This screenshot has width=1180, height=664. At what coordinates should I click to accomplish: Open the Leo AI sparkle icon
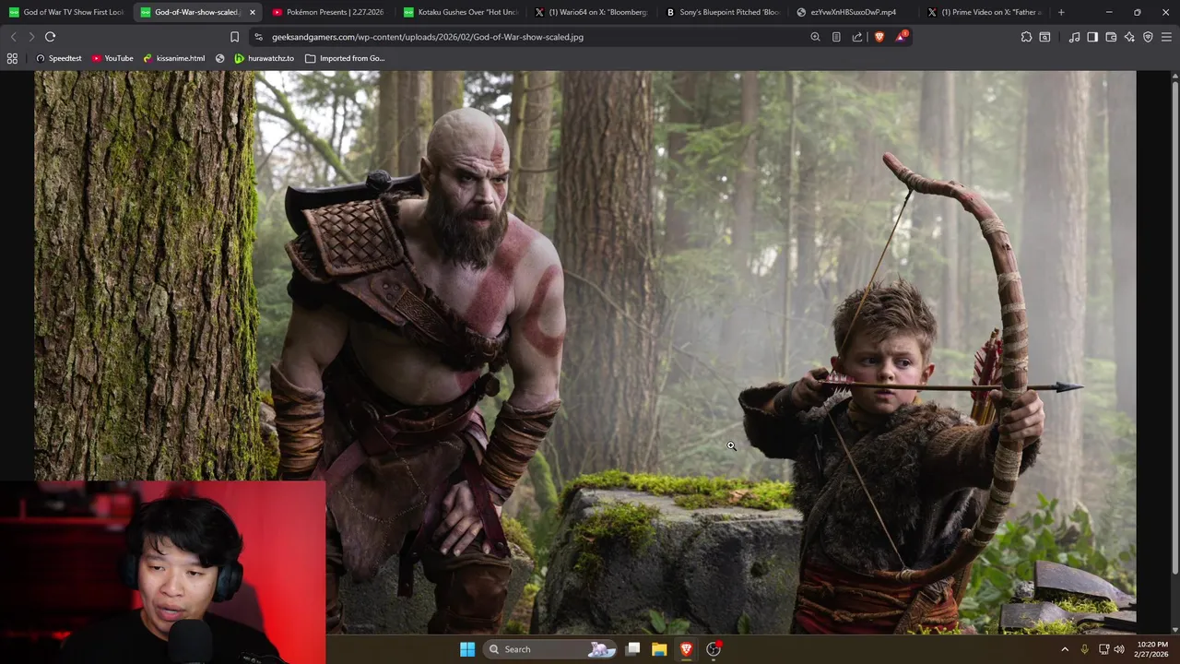pos(1129,37)
